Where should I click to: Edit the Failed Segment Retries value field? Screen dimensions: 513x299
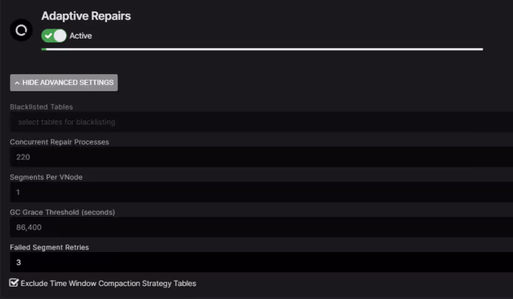260,263
